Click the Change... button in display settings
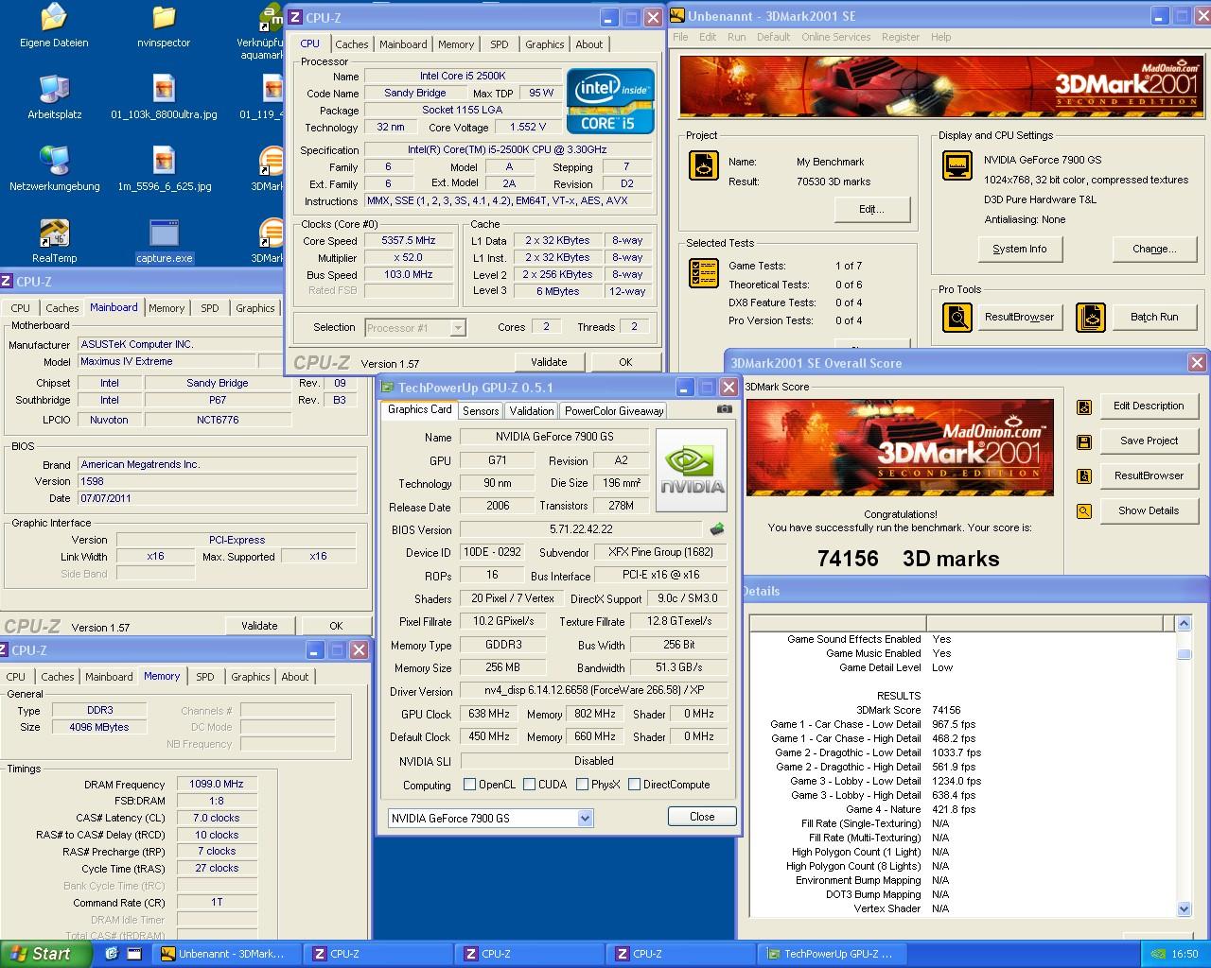 pyautogui.click(x=1154, y=250)
